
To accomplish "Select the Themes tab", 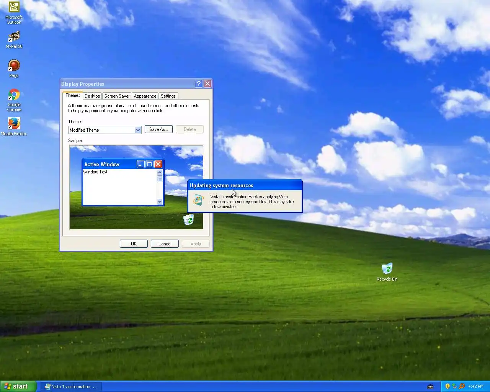I will click(x=73, y=95).
